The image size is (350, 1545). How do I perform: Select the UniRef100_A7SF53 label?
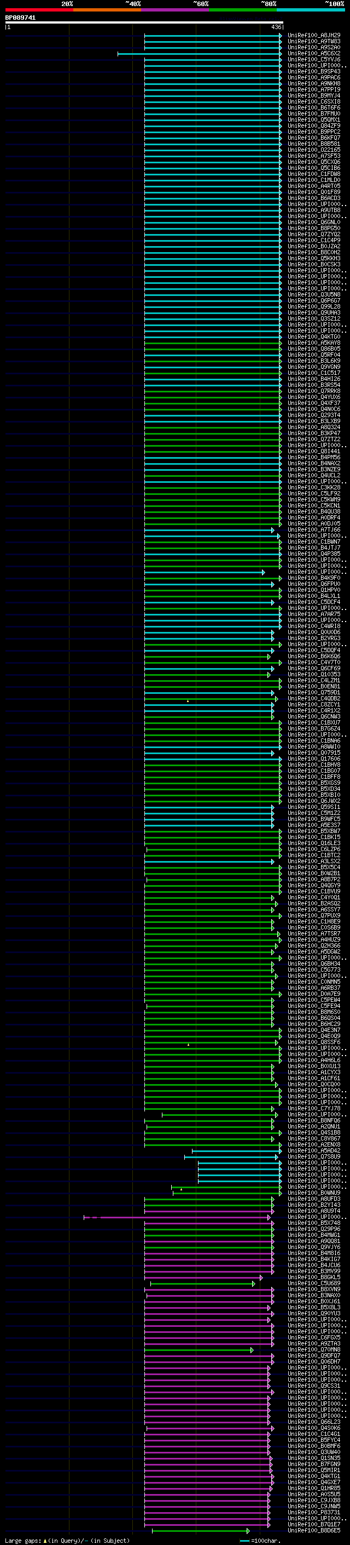coord(314,156)
